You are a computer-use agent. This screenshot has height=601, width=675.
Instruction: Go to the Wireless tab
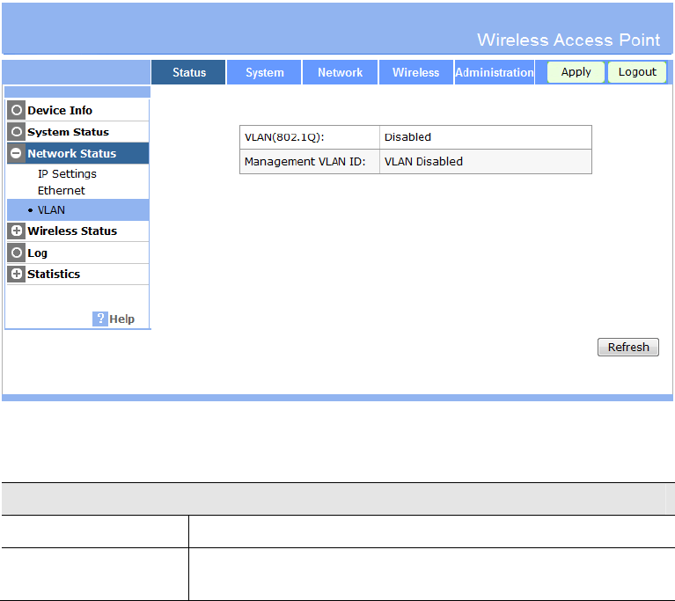[x=416, y=72]
